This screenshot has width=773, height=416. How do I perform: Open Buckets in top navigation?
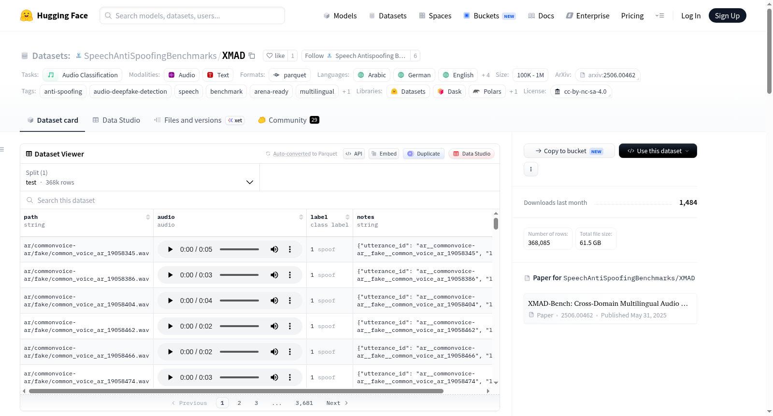489,15
